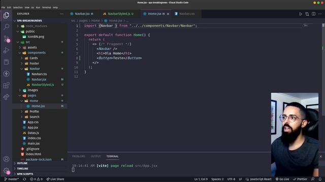
Task: Collapse the src folder
Action: [28, 42]
